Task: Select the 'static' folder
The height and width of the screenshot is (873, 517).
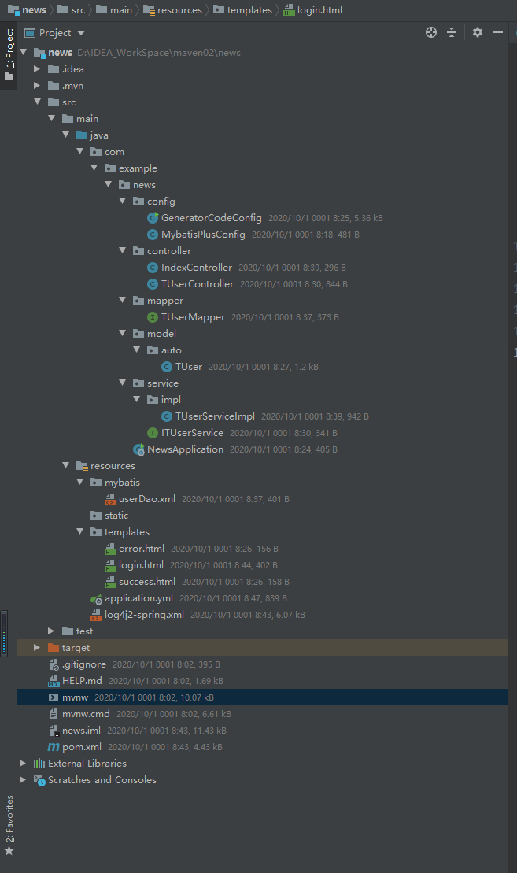Action: pyautogui.click(x=116, y=516)
